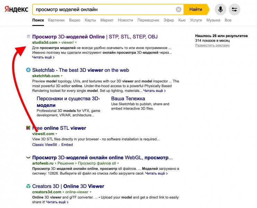This screenshot has width=257, height=208.
Task: Open Персонажи и существа 3D-модели sitelink
Action: click(x=68, y=102)
